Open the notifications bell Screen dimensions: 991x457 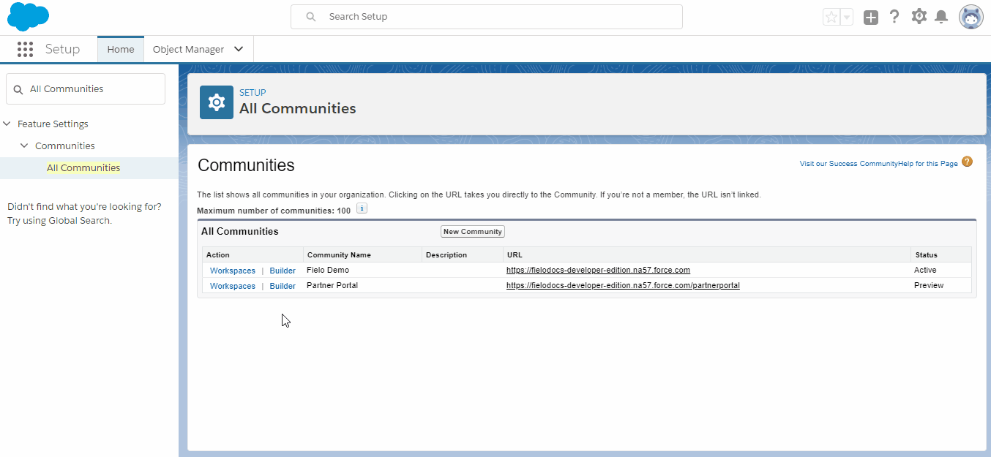coord(942,17)
